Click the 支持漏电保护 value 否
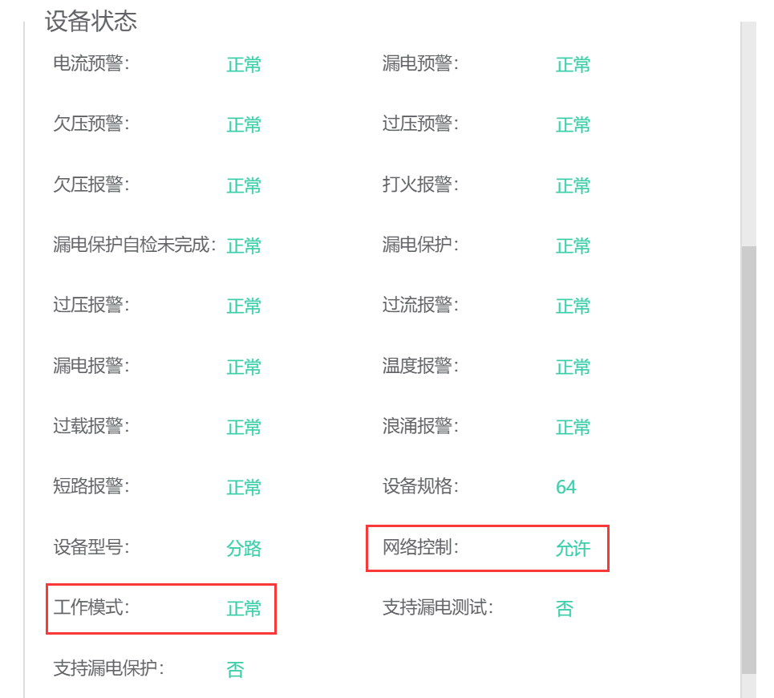Viewport: 774px width, 698px height. [x=235, y=670]
